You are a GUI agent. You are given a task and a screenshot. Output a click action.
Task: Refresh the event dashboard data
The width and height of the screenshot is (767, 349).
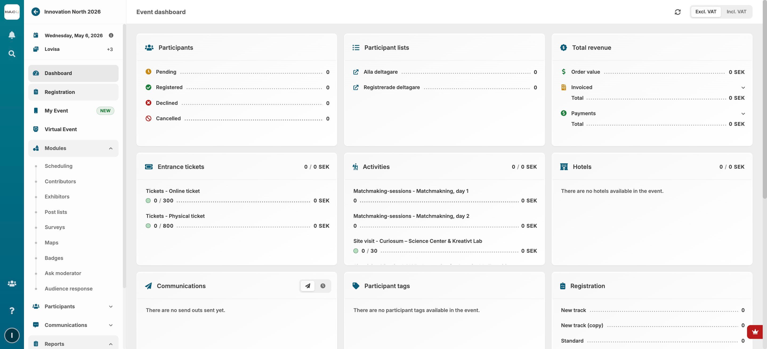pyautogui.click(x=677, y=12)
